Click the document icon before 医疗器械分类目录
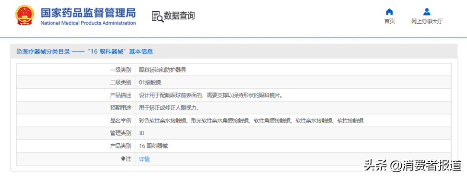Viewport: 467px width, 177px height. click(19, 51)
